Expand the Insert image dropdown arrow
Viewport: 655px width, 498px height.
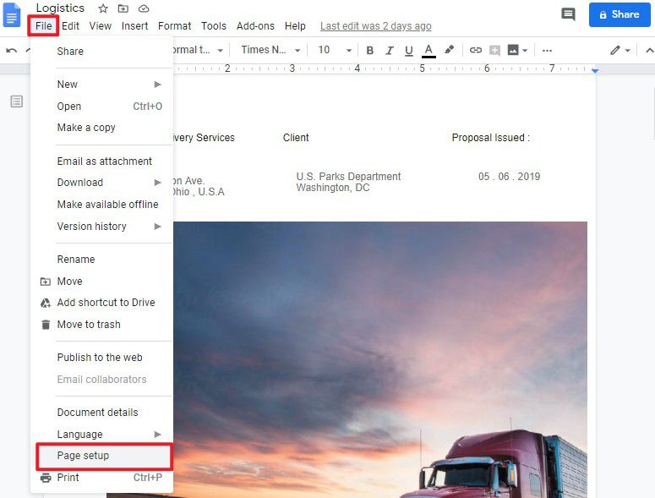point(525,51)
